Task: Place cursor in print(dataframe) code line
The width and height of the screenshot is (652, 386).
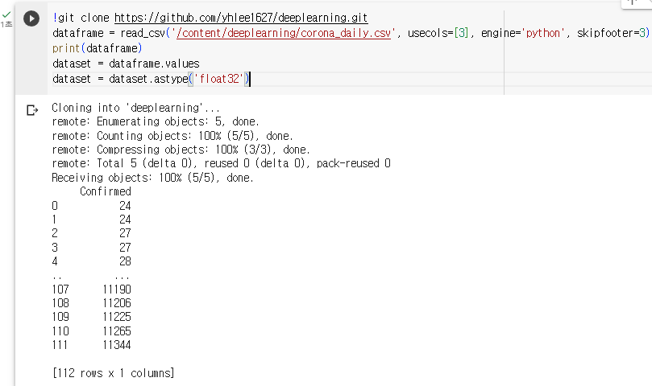Action: tap(98, 48)
